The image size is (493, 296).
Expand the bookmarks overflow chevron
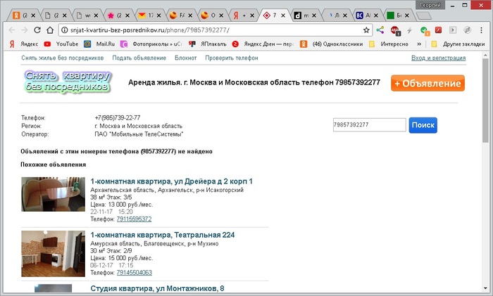(419, 44)
